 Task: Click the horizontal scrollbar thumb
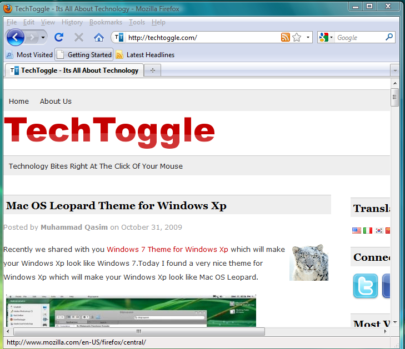(x=139, y=331)
